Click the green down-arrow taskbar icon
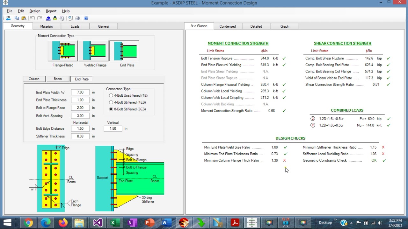408x229 pixels. [201, 223]
